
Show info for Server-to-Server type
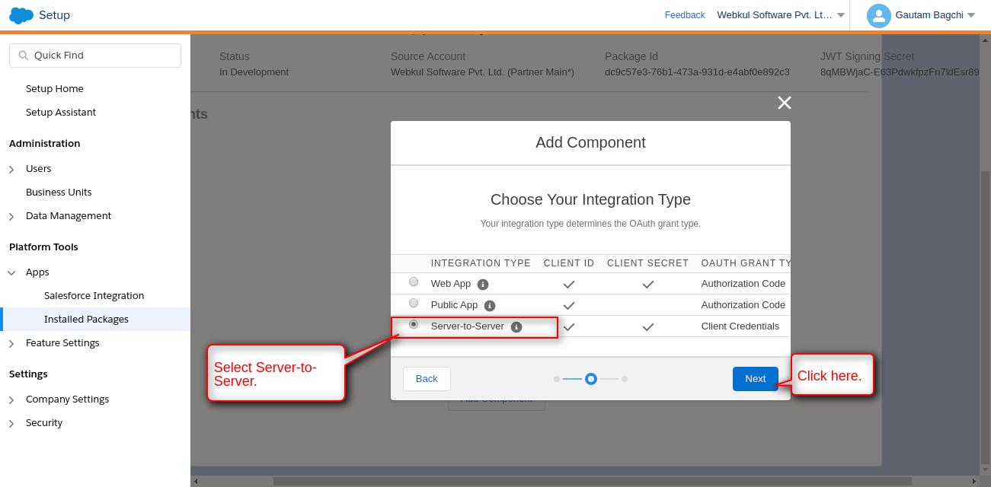click(x=516, y=326)
